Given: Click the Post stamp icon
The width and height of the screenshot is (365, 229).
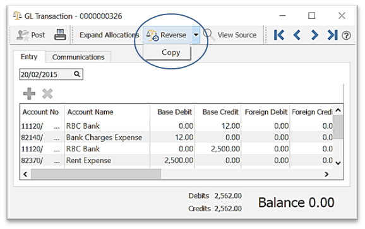Looking at the screenshot, I should click(22, 35).
